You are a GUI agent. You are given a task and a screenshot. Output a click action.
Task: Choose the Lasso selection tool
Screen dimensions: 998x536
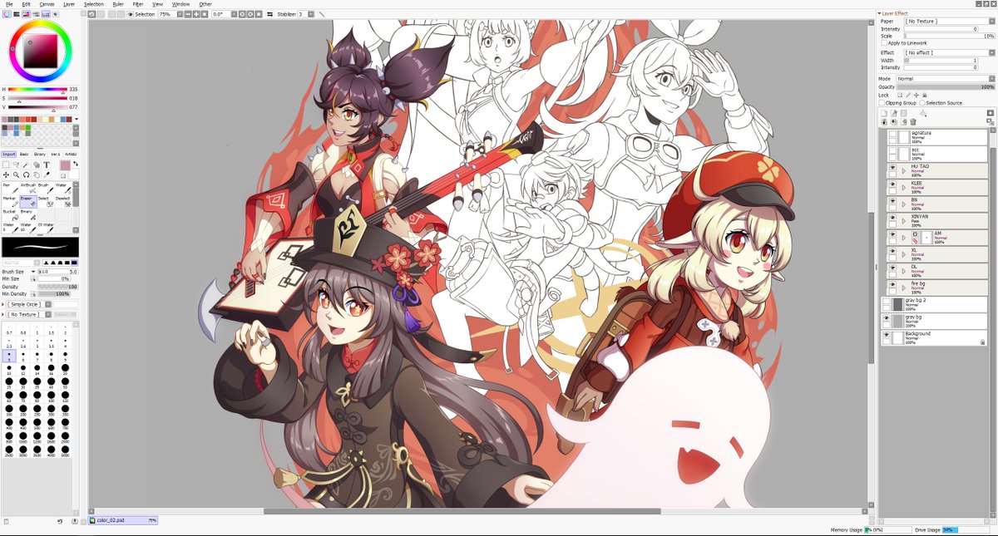16,165
